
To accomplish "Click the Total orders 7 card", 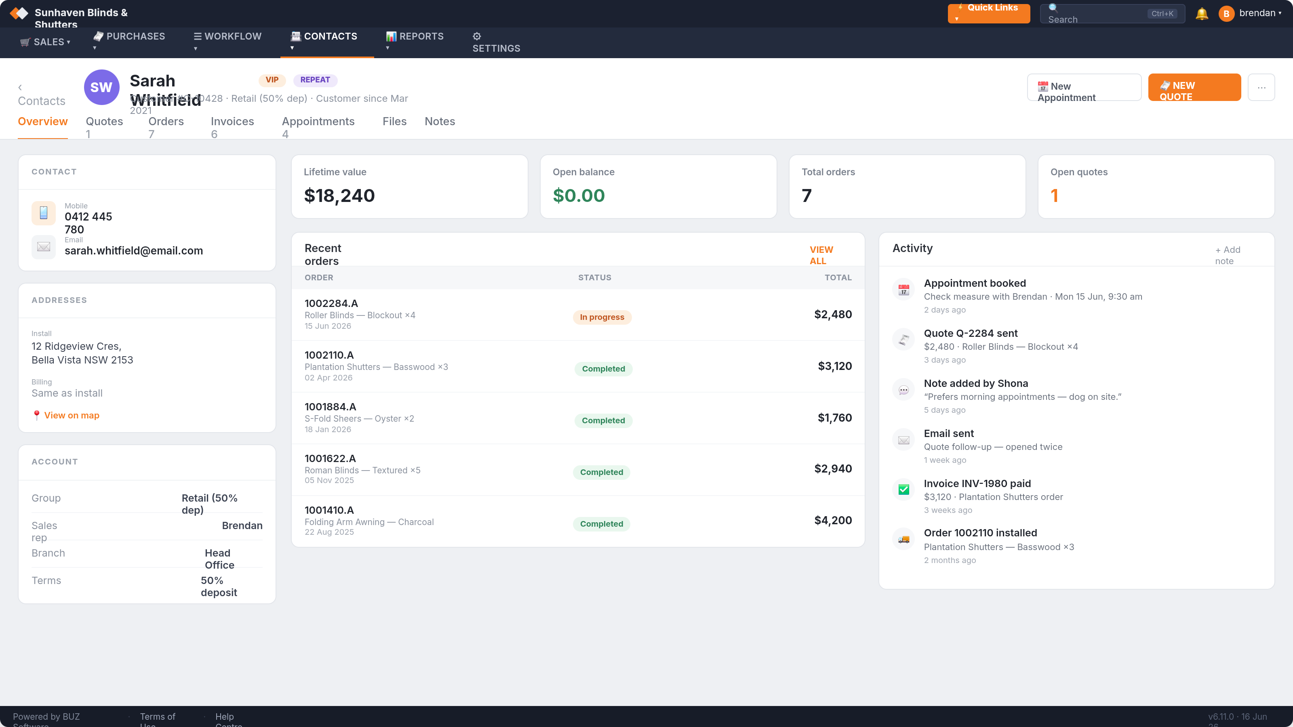I will 907,187.
